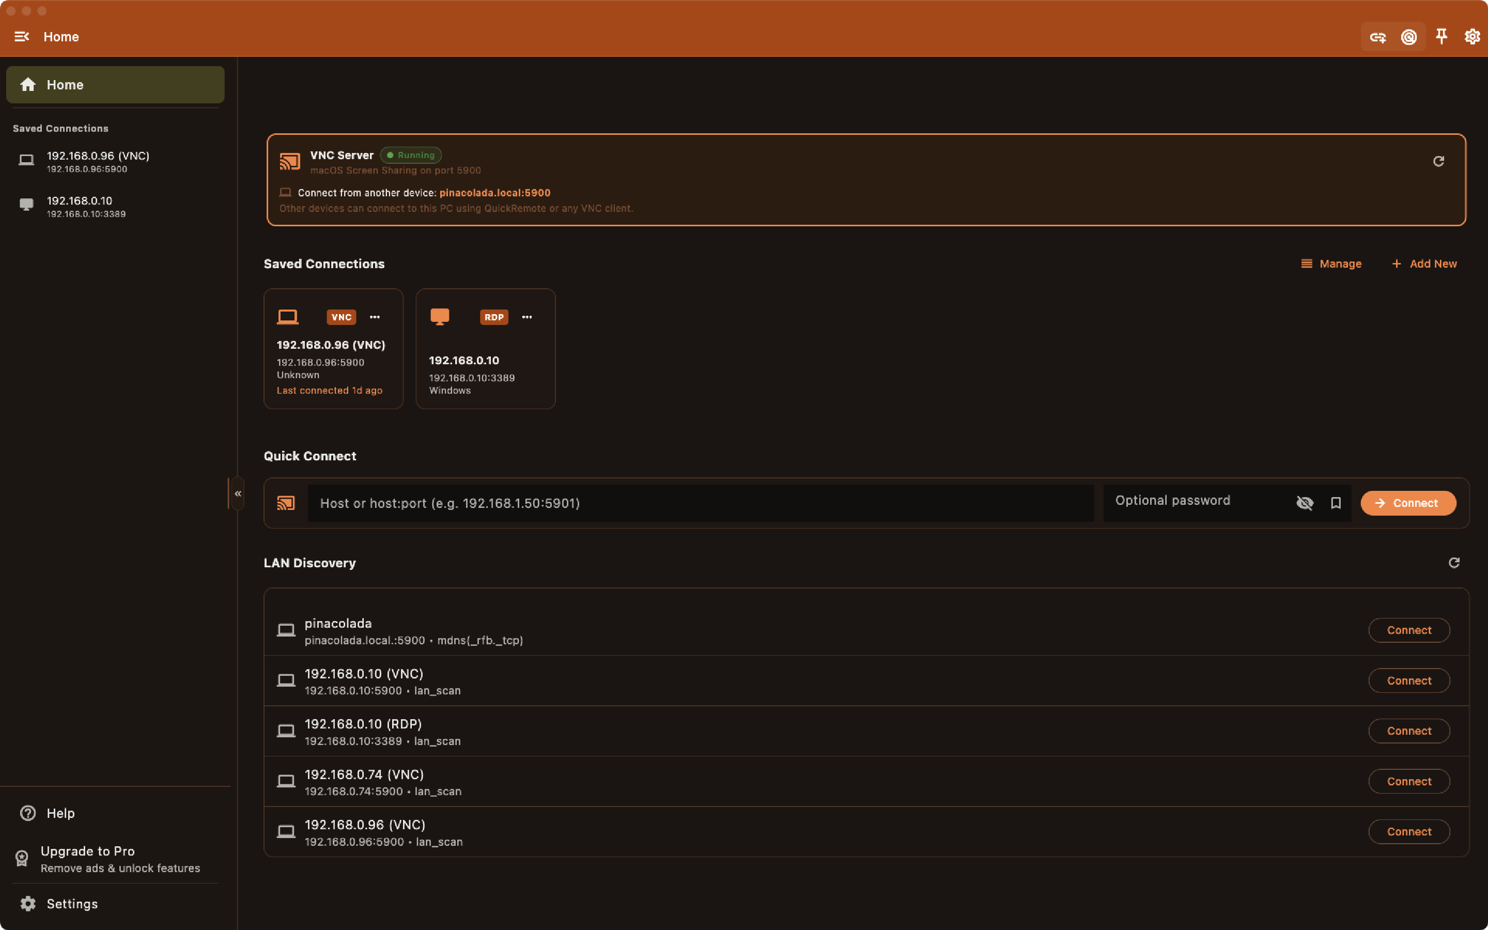
Task: Click the Home house icon
Action: tap(28, 85)
